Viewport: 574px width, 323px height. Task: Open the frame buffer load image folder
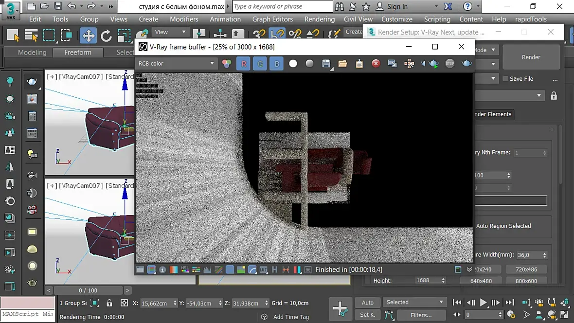(x=343, y=64)
